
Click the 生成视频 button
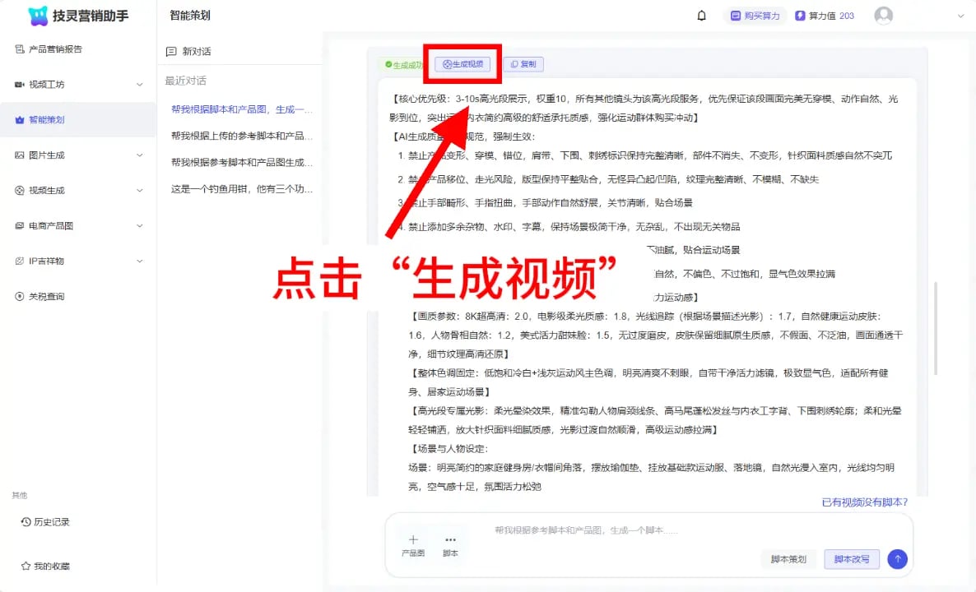[462, 64]
